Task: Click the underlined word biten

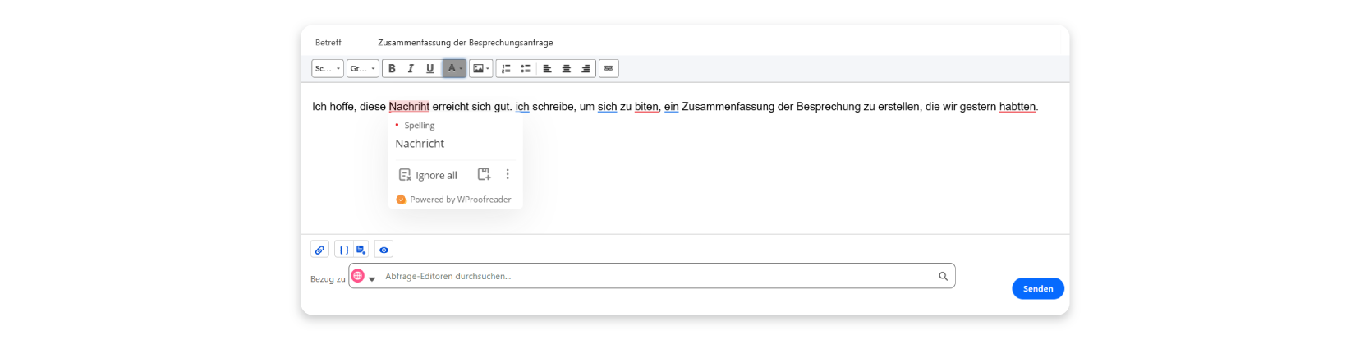Action: tap(646, 107)
